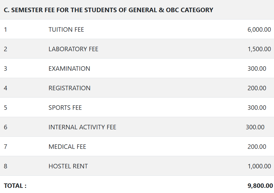Select the EXAMINATION row label
The image size is (274, 193).
(x=69, y=68)
